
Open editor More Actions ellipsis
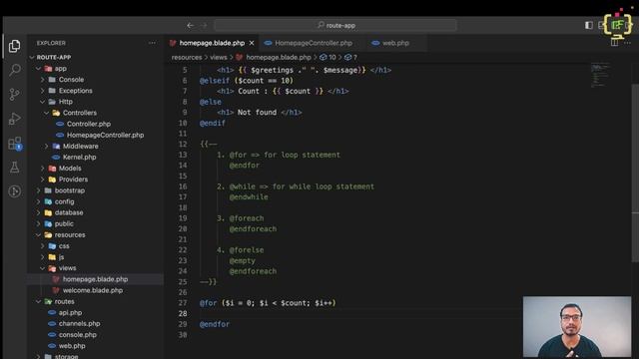pyautogui.click(x=627, y=43)
